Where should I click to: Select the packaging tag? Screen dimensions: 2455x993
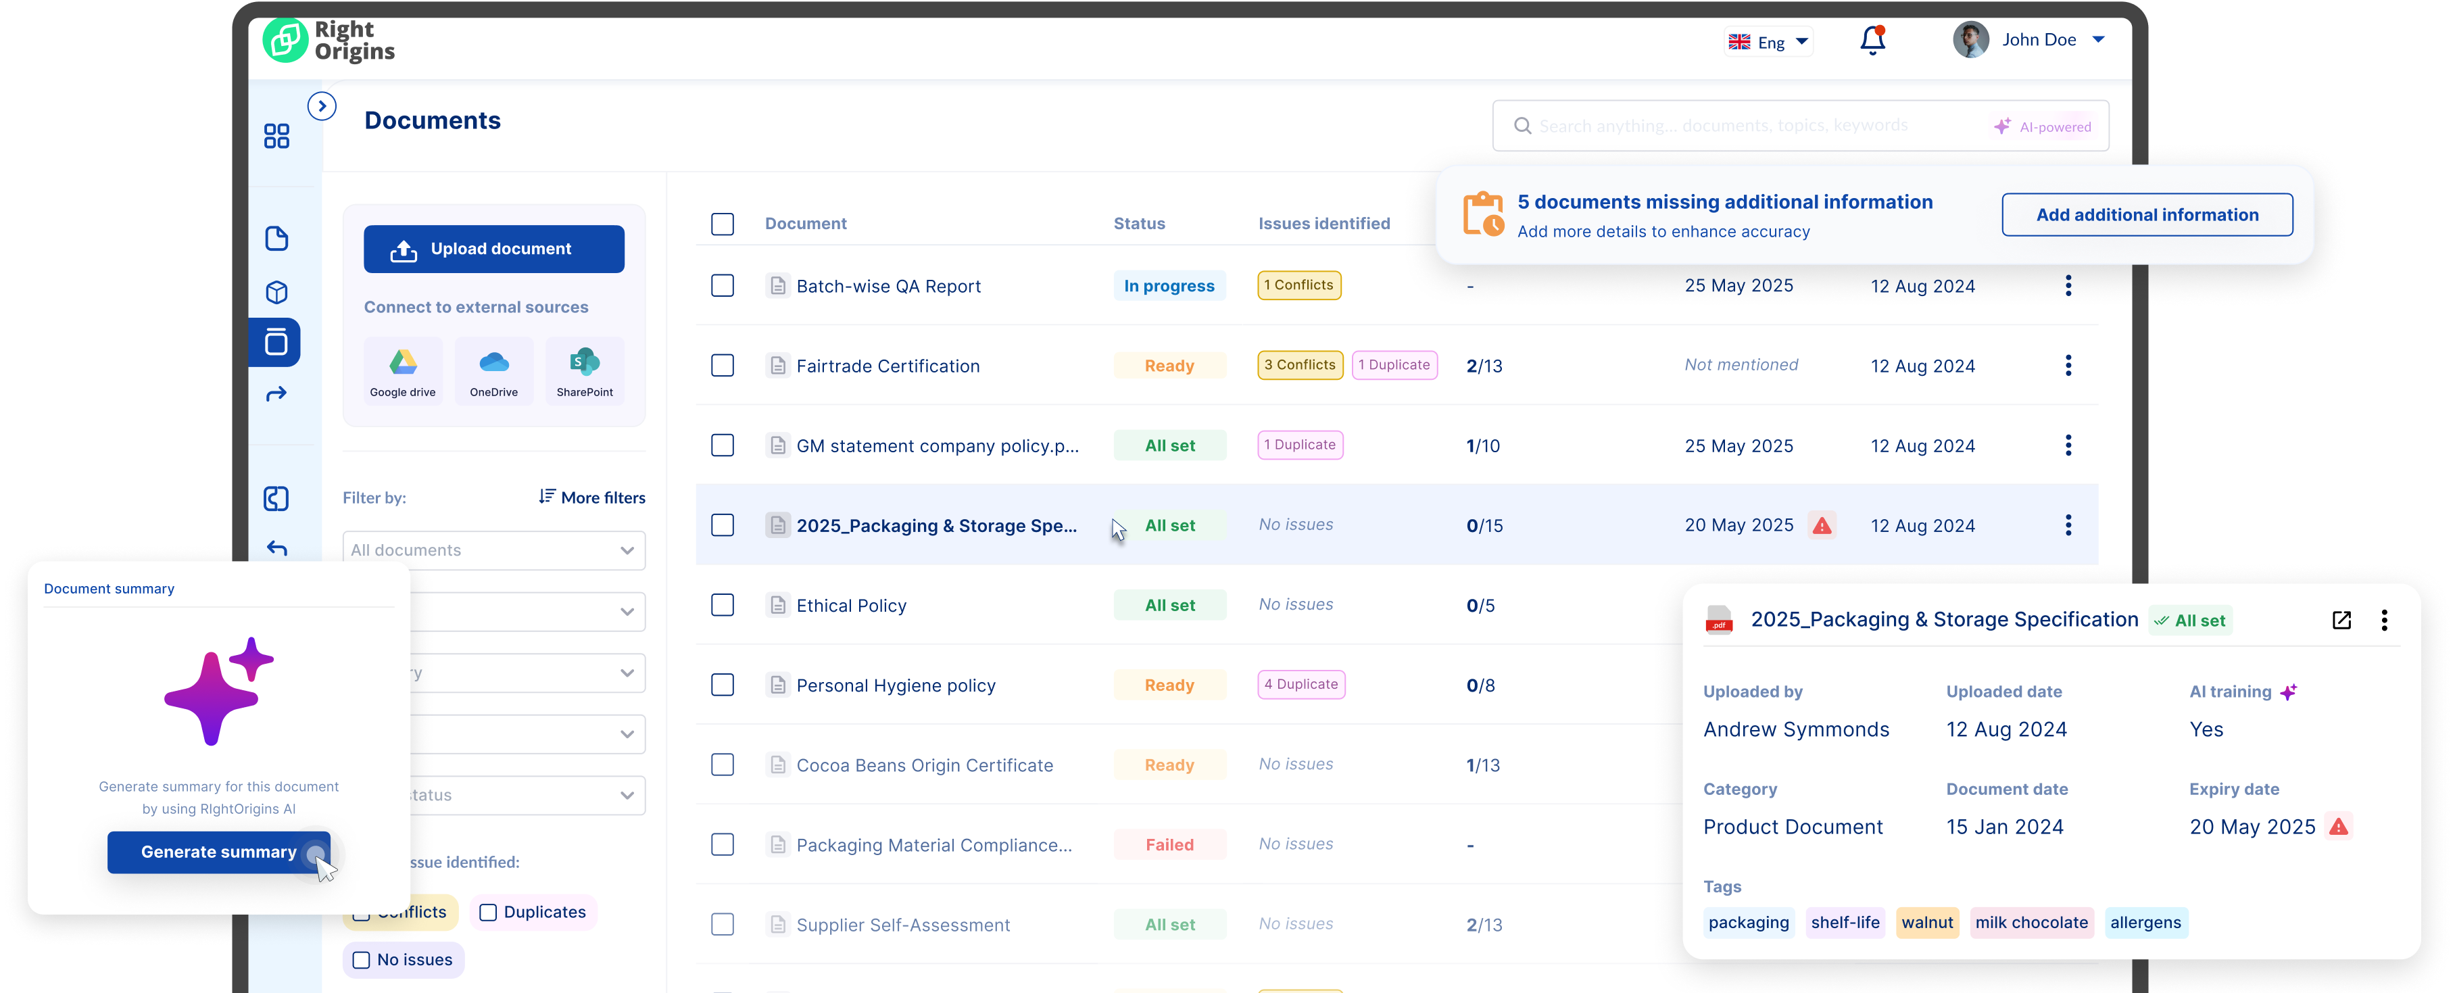pos(1748,923)
